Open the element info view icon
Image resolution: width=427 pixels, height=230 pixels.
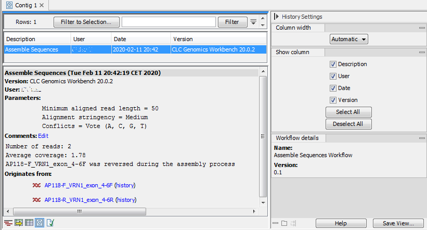[50, 223]
